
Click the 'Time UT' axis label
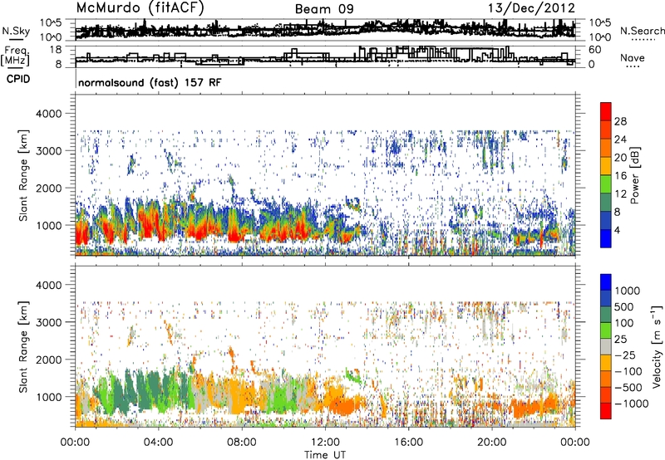[325, 455]
